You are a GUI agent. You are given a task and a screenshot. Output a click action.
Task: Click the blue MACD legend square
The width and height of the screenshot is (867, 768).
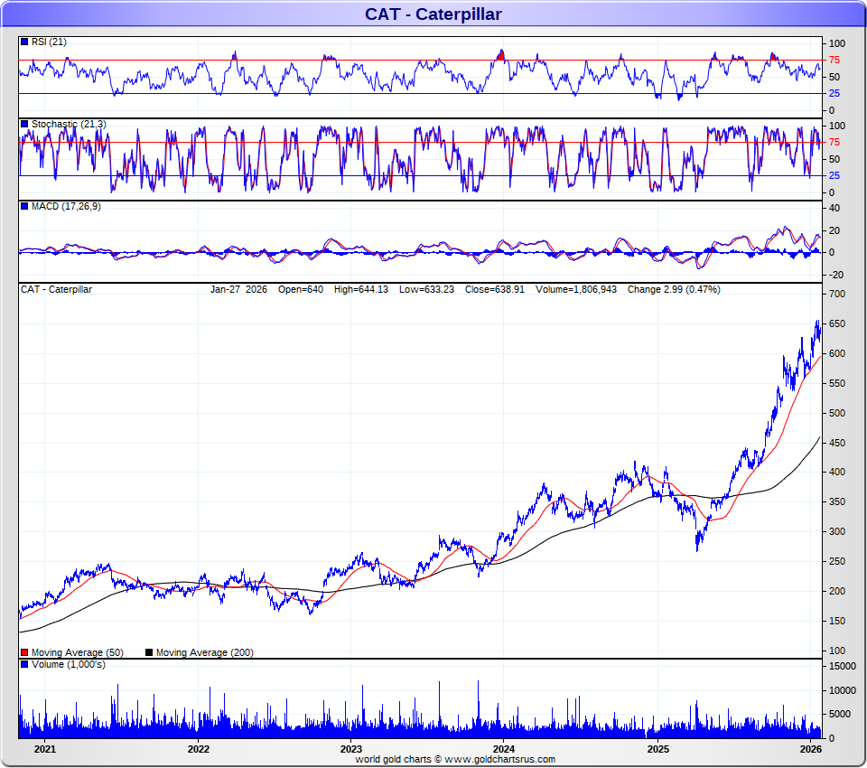coord(24,206)
